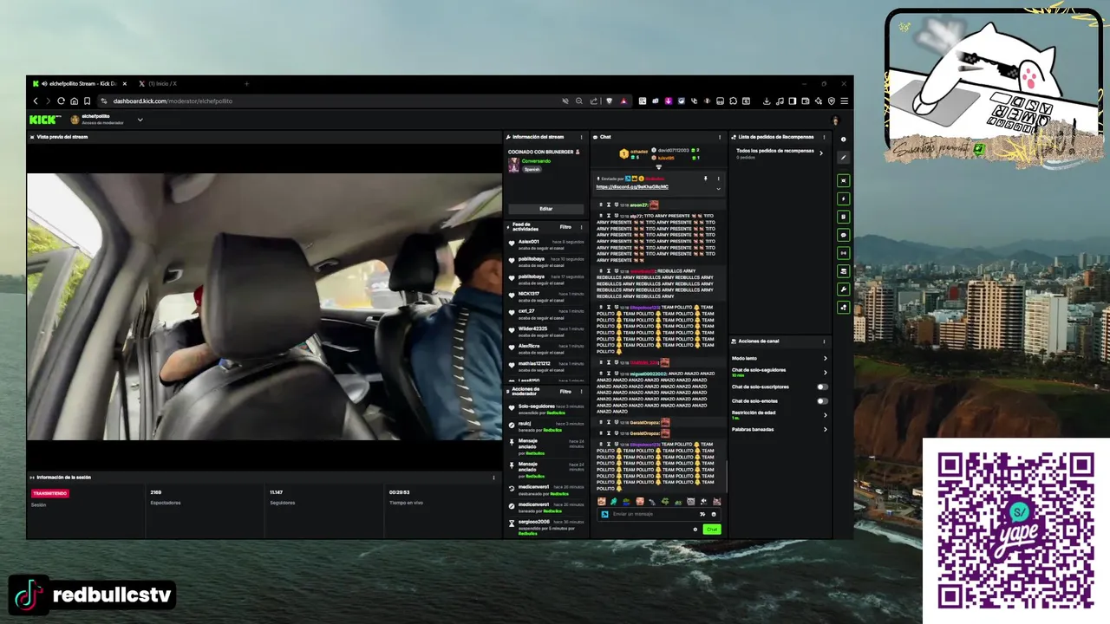Open Acciones de moderador three-dot menu
The width and height of the screenshot is (1110, 624).
(581, 392)
